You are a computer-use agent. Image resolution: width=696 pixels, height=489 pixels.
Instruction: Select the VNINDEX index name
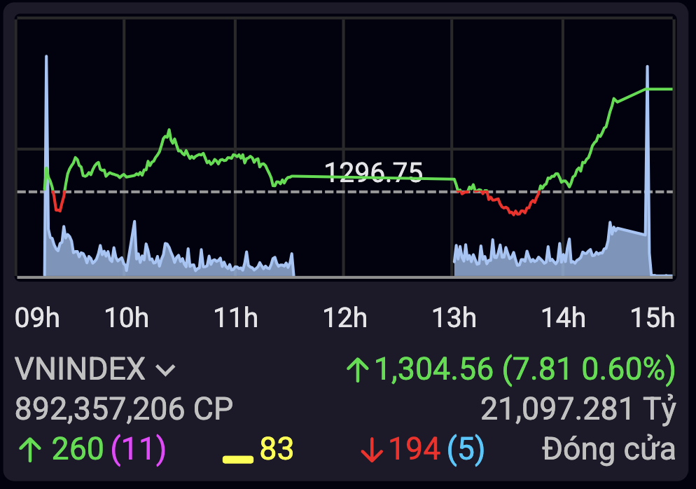[x=80, y=369]
